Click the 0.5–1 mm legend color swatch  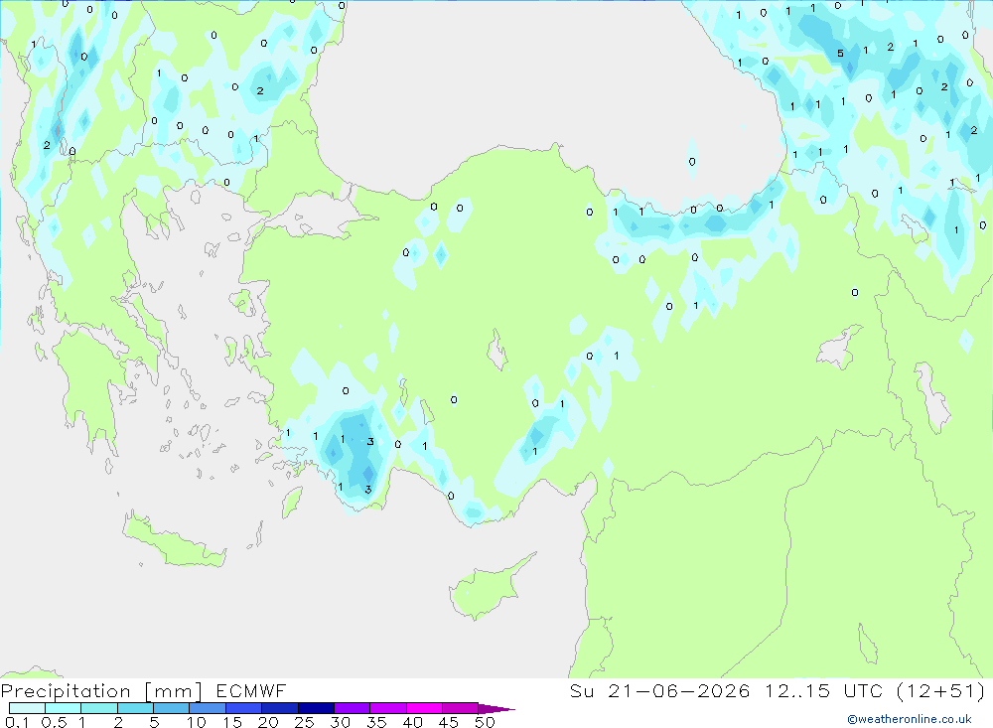tap(64, 708)
